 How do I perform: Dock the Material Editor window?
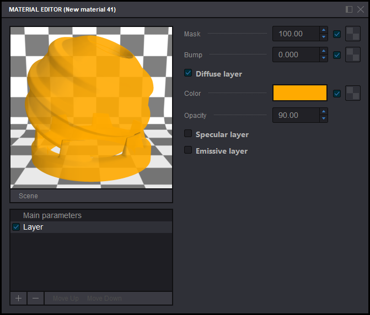pyautogui.click(x=349, y=9)
